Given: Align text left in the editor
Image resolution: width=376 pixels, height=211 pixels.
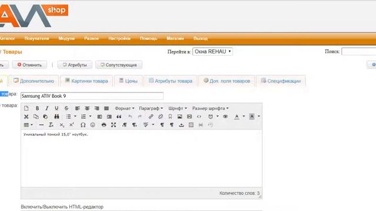Looking at the screenshot, I should tap(77, 108).
